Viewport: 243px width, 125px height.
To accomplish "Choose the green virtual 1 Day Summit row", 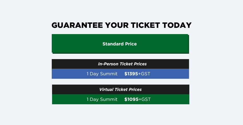I will coord(121,99).
